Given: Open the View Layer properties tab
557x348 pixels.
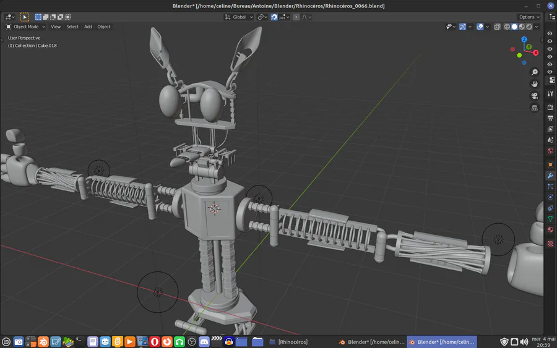Looking at the screenshot, I should tap(550, 129).
